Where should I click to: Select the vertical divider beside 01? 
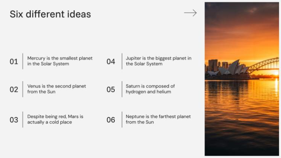point(23,61)
